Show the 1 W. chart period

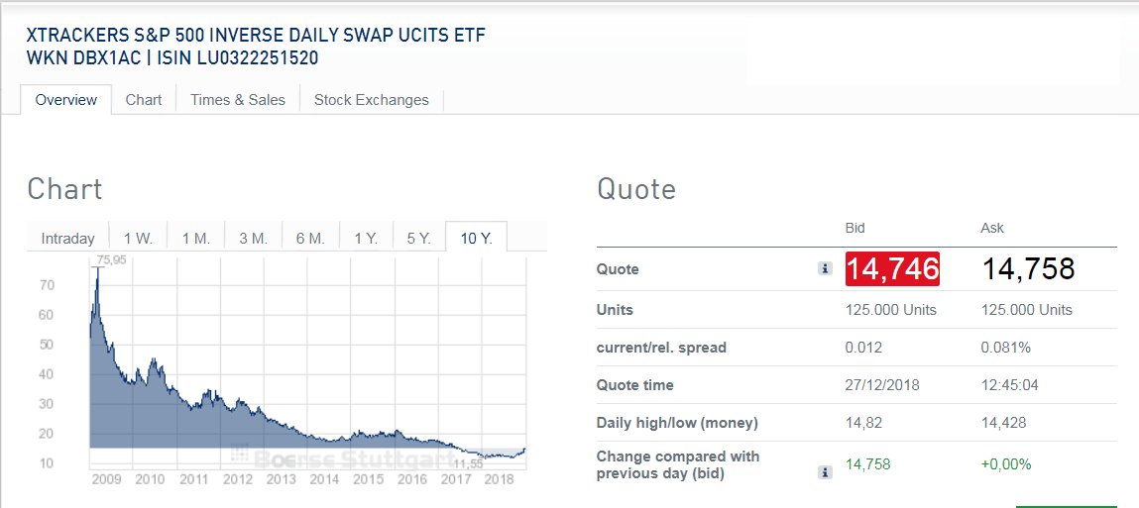[138, 239]
